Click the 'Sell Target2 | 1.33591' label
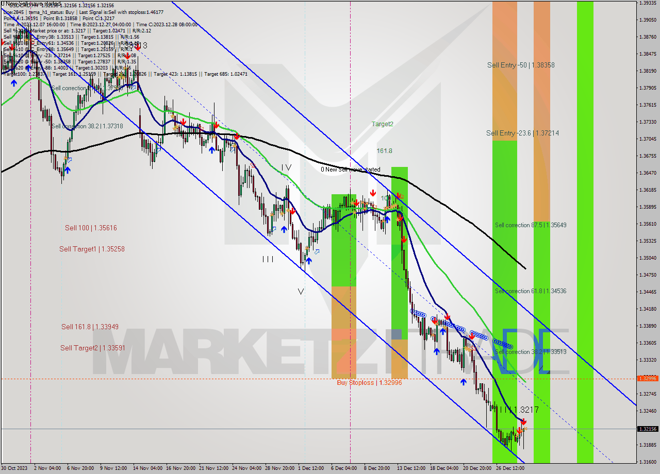Viewport: 660px width, 474px height. [93, 348]
